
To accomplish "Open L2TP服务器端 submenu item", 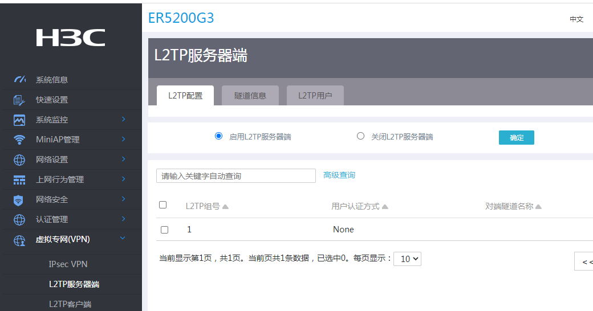I will click(74, 284).
